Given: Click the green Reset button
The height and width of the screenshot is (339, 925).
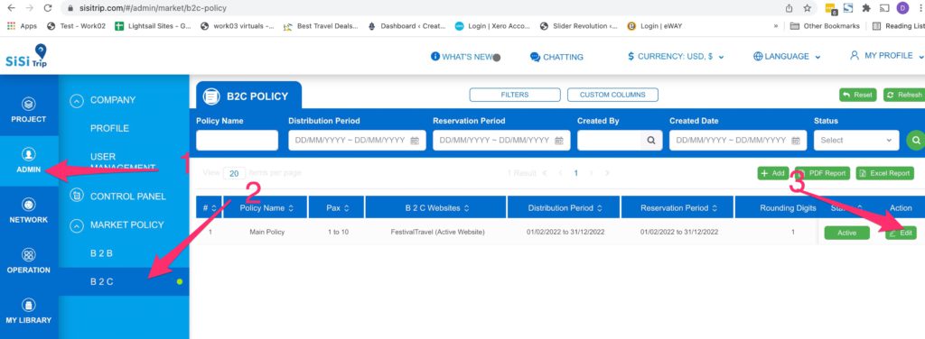Looking at the screenshot, I should 858,95.
